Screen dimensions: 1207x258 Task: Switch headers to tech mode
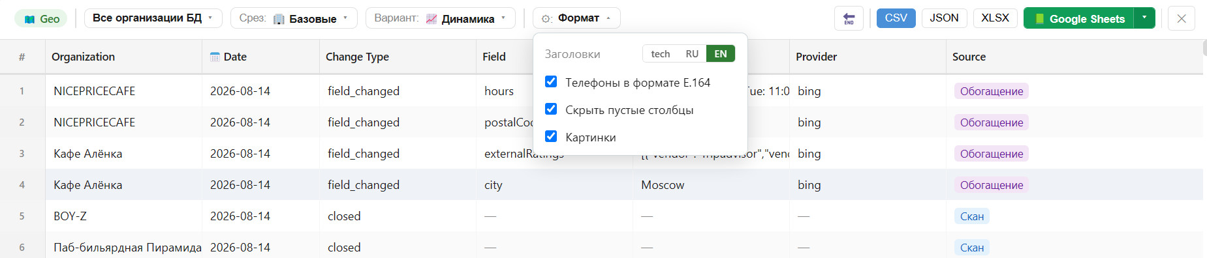pos(661,54)
